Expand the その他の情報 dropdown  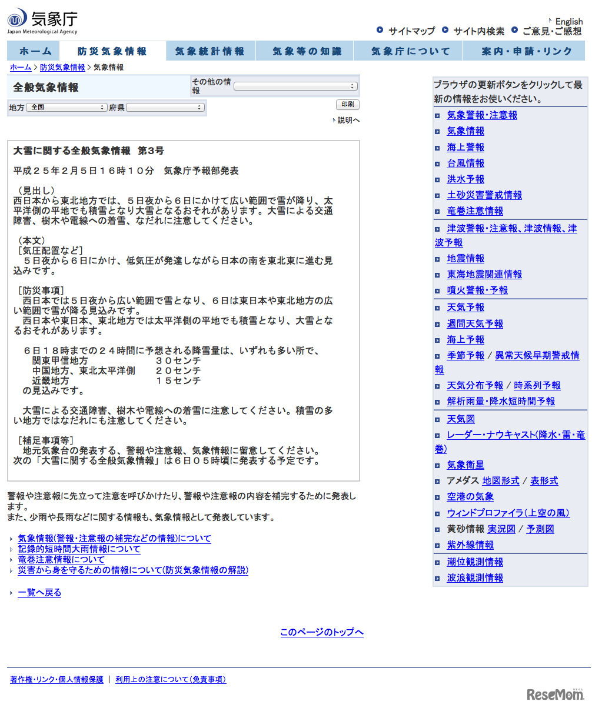pyautogui.click(x=295, y=86)
